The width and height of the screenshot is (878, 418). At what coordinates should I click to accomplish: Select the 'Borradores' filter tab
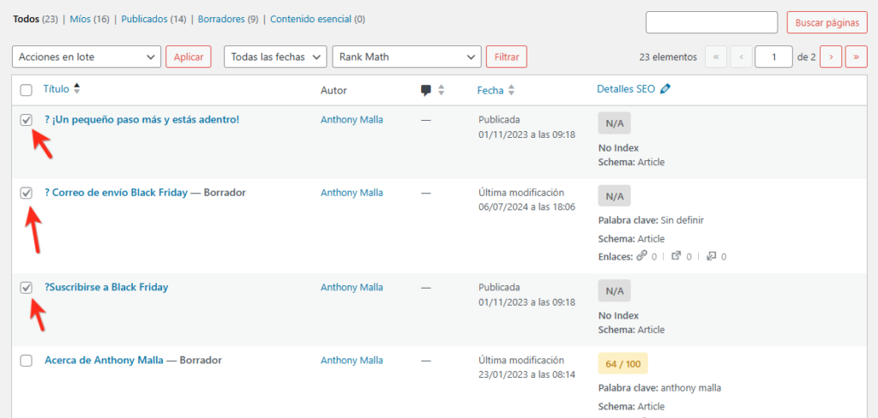222,19
